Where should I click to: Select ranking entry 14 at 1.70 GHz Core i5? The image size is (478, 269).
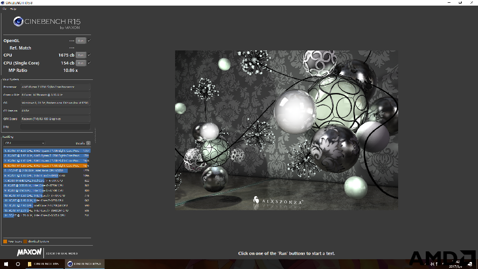(47, 215)
